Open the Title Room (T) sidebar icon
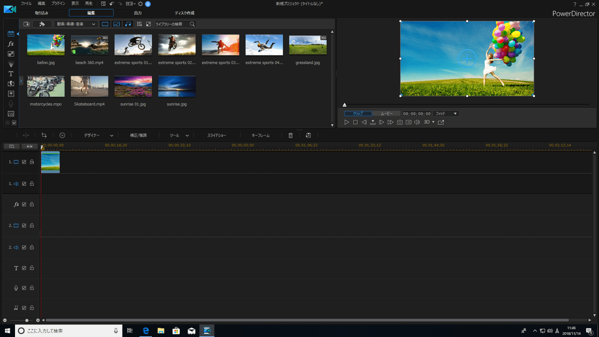The image size is (599, 337). 11,74
